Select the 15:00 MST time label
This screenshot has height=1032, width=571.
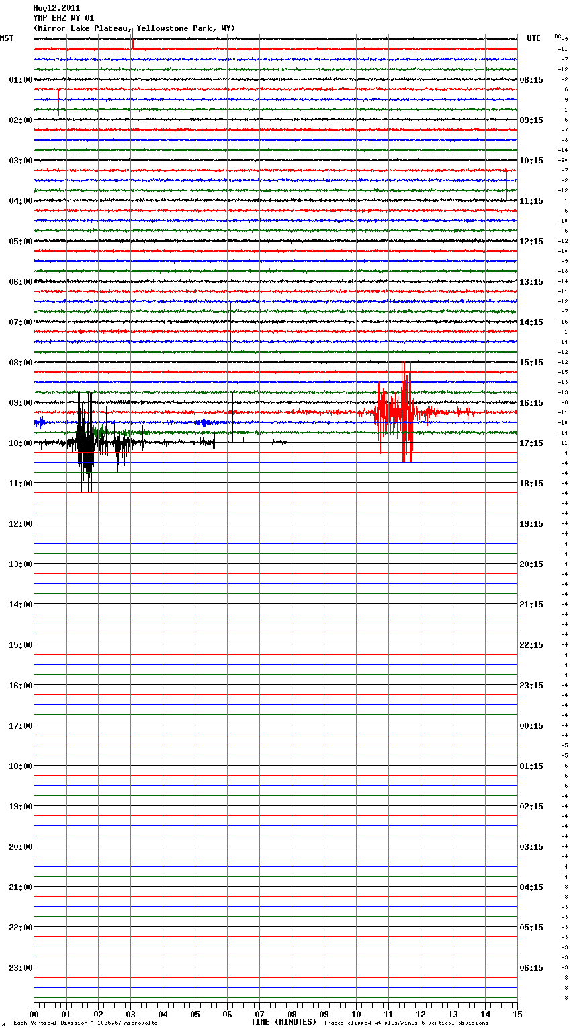coord(21,645)
